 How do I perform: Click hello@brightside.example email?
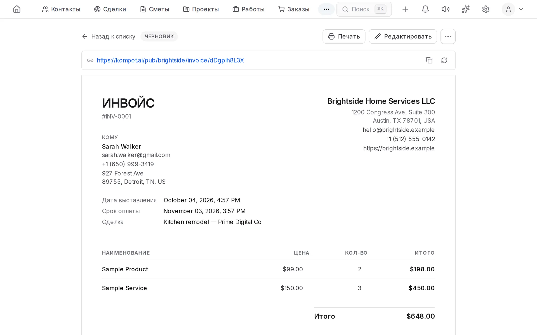pyautogui.click(x=399, y=130)
